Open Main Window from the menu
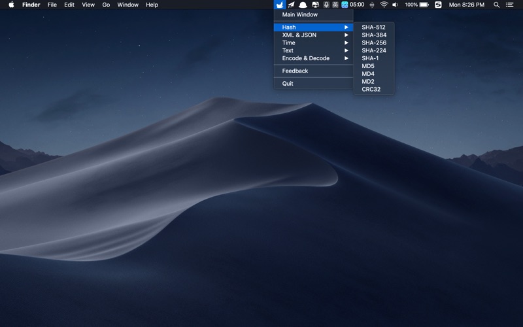523x327 pixels. (x=300, y=14)
